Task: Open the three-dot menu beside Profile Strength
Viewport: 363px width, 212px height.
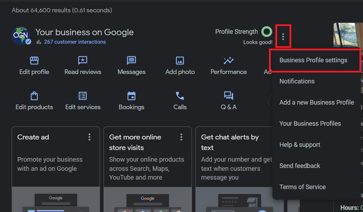Action: (x=283, y=36)
